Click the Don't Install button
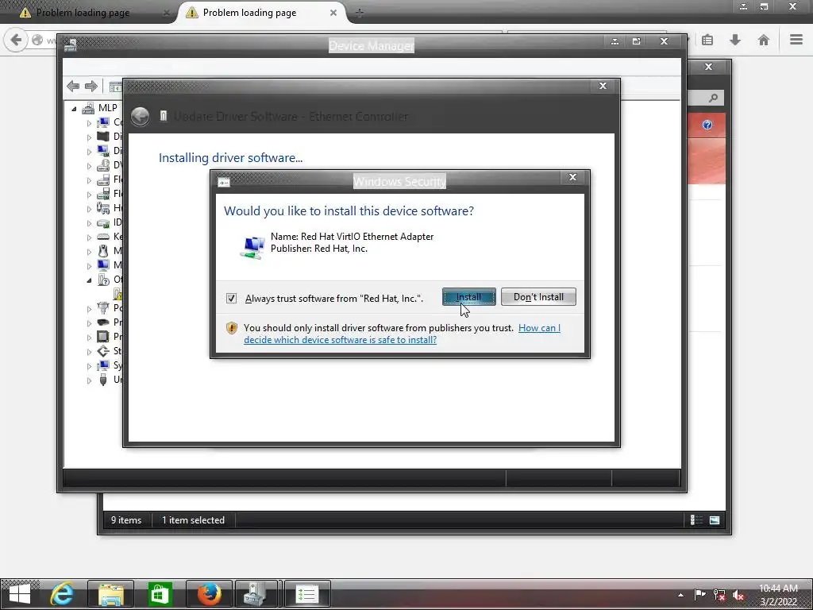Image resolution: width=813 pixels, height=610 pixels. pos(538,297)
